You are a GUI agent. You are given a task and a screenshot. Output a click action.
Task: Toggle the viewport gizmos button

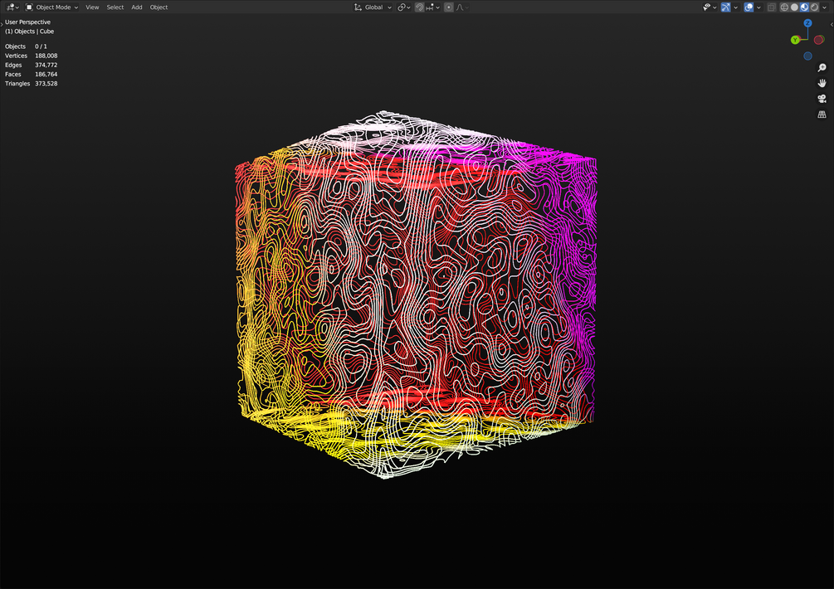click(x=725, y=7)
